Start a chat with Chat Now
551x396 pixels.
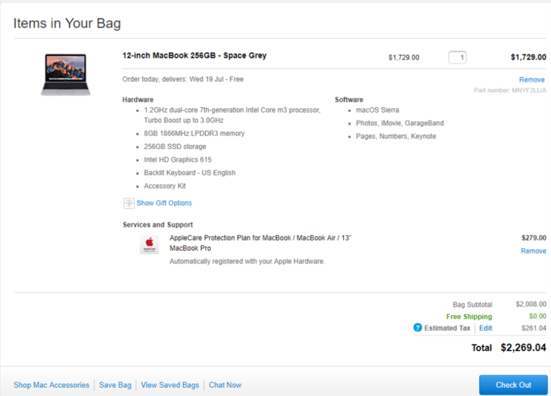[x=225, y=385]
